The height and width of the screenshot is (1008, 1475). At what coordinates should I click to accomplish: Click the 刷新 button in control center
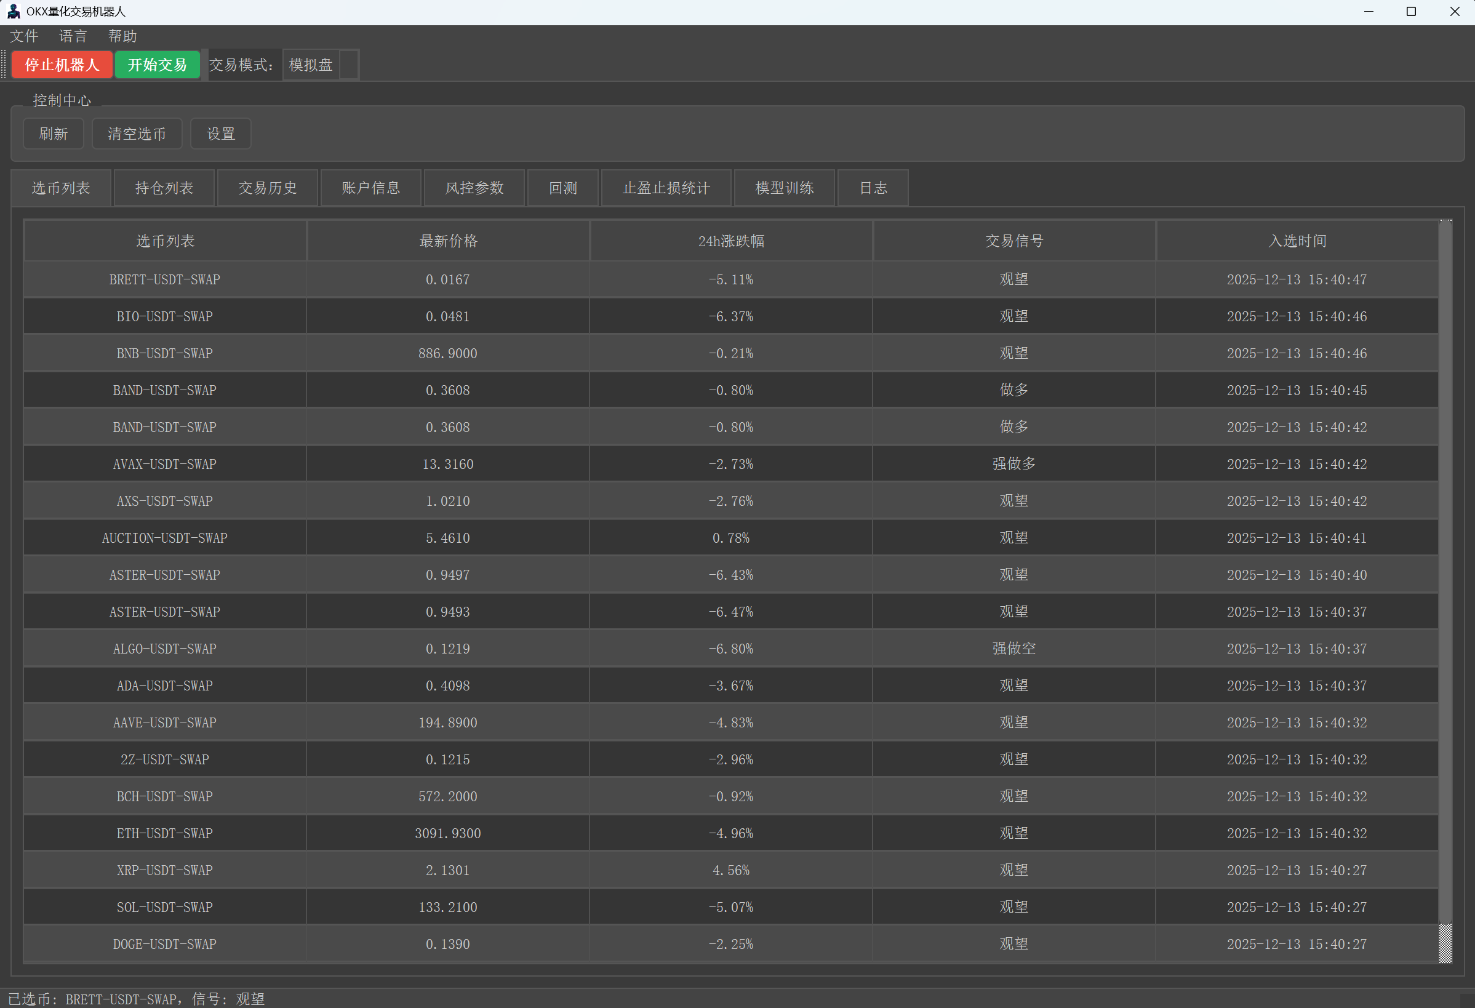pos(54,134)
